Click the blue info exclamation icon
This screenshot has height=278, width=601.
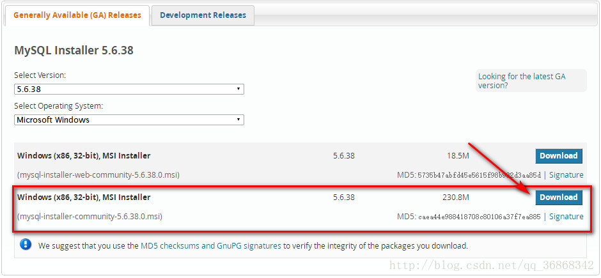[x=26, y=245]
